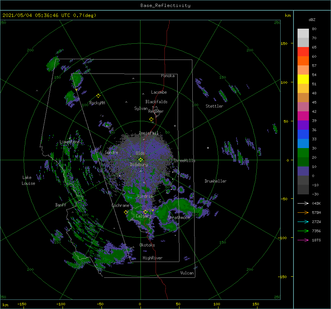Click the Strathmore city label
This screenshot has width=331, height=309.
[x=179, y=218]
